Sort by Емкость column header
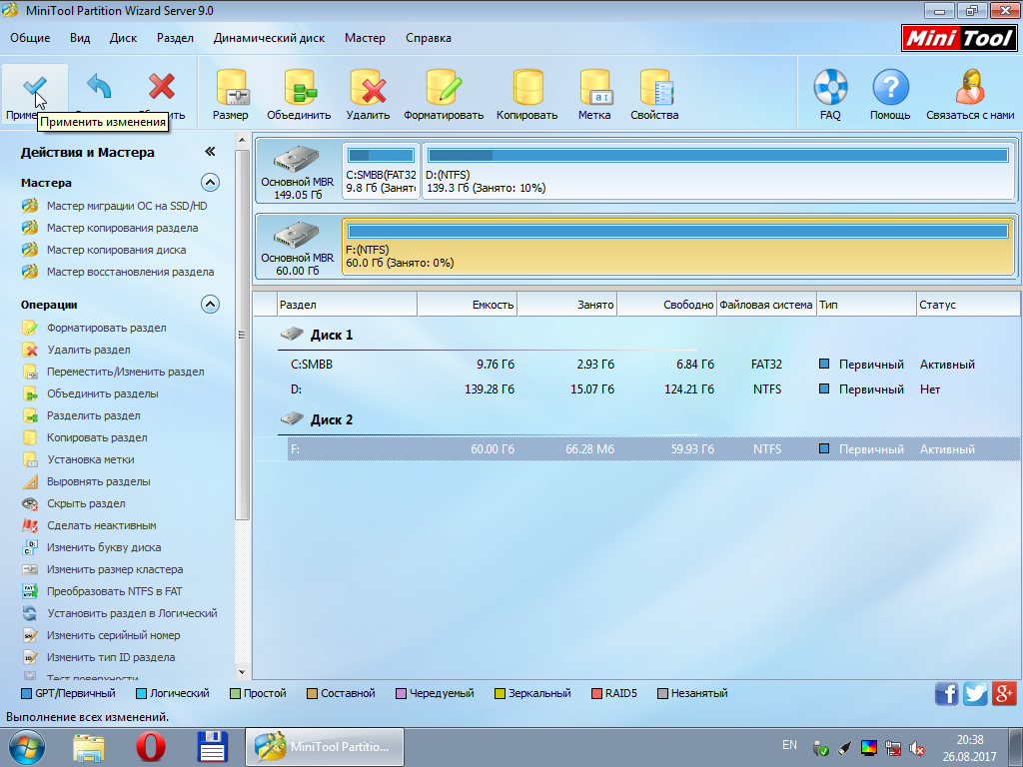Screen dimensions: 1023x767 pyautogui.click(x=468, y=305)
